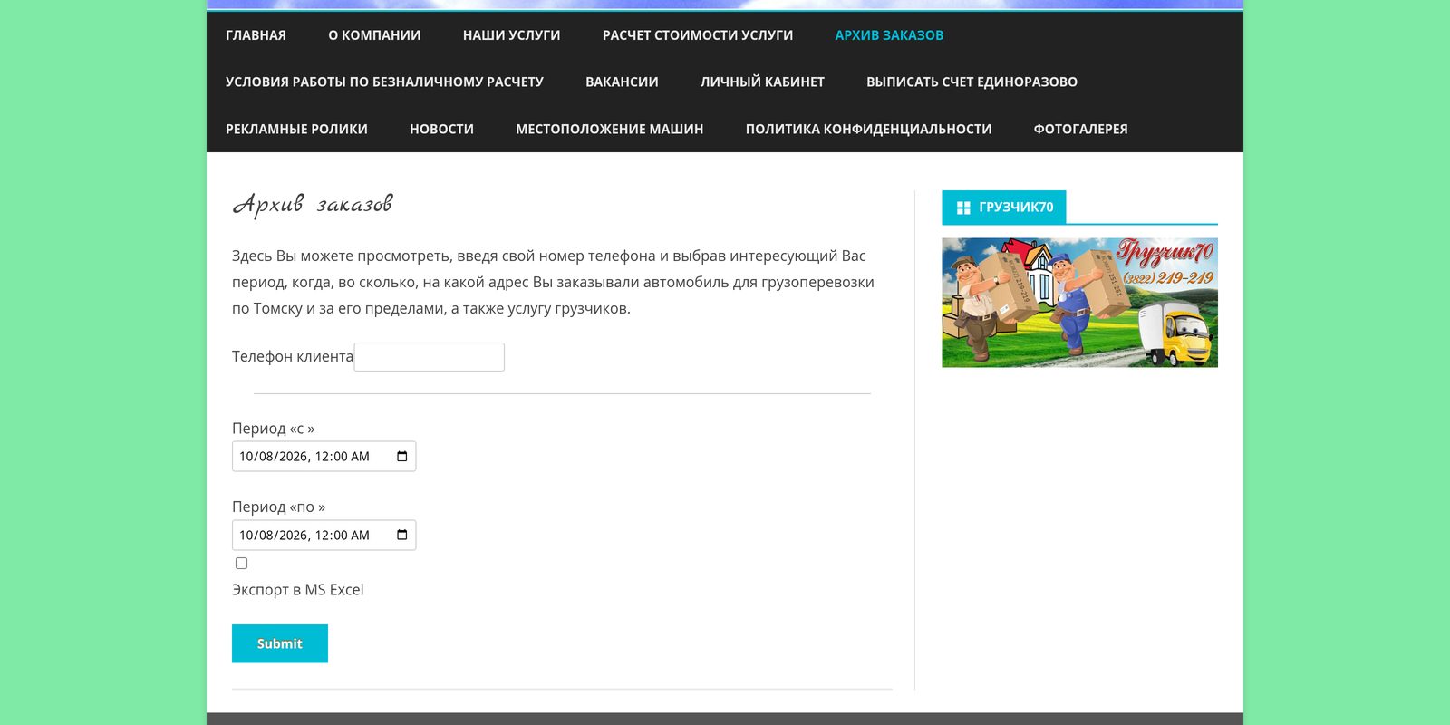Open ПОЛИТИКА КОНФИДЕНЦИАЛЬНОСТИ page
The height and width of the screenshot is (725, 1450).
[x=868, y=129]
